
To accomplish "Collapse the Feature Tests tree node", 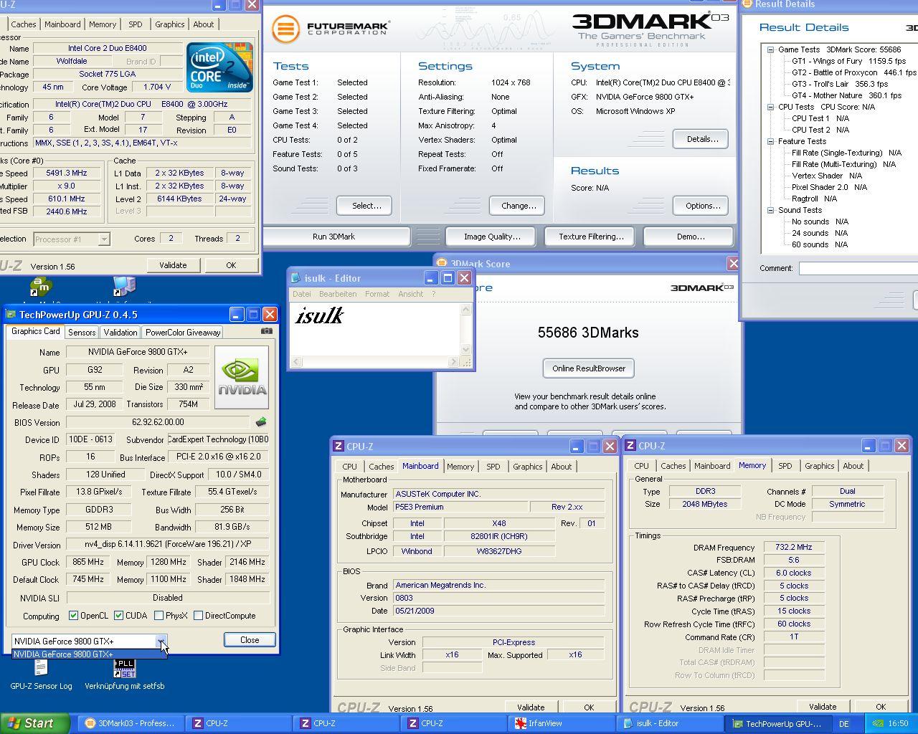I will point(770,142).
